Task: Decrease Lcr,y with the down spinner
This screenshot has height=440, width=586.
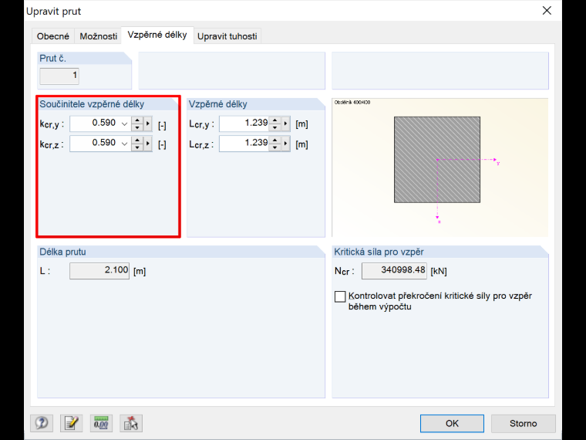Action: coord(275,127)
